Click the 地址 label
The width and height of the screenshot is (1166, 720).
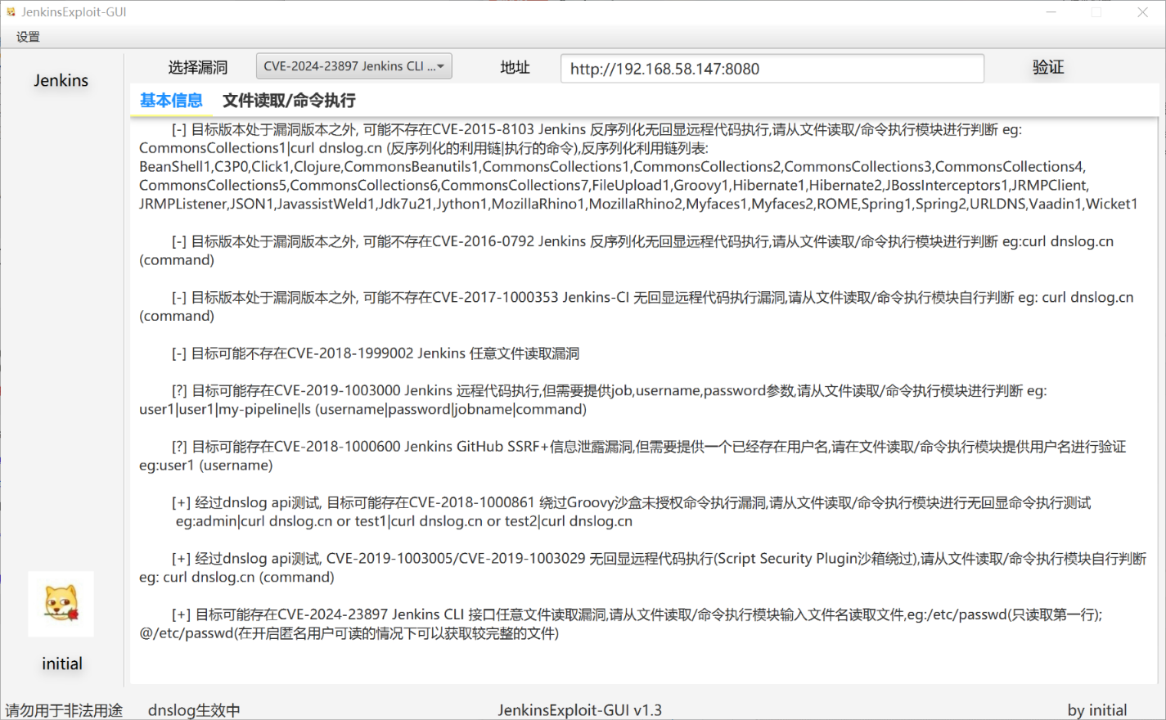pyautogui.click(x=515, y=67)
